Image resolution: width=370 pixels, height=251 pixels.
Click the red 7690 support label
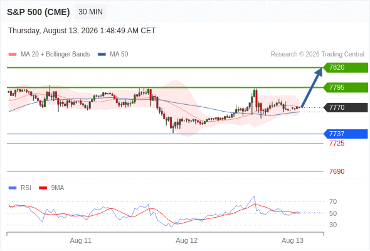tap(337, 171)
